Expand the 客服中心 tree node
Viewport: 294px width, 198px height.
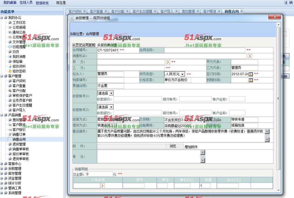[x=2, y=164]
